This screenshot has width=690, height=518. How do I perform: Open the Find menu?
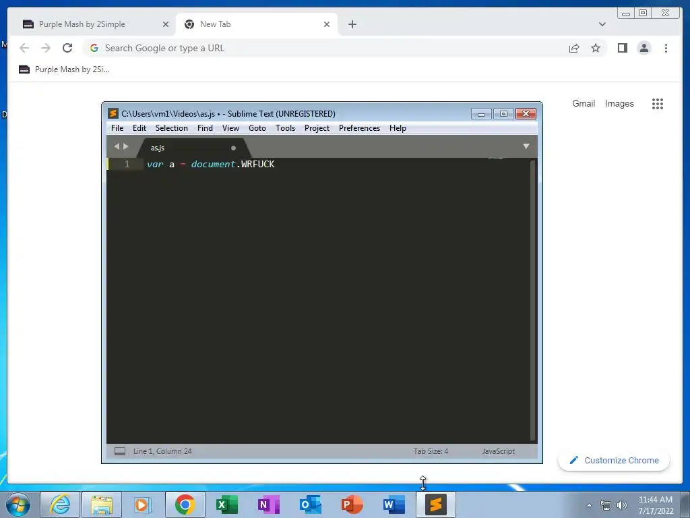(x=205, y=128)
